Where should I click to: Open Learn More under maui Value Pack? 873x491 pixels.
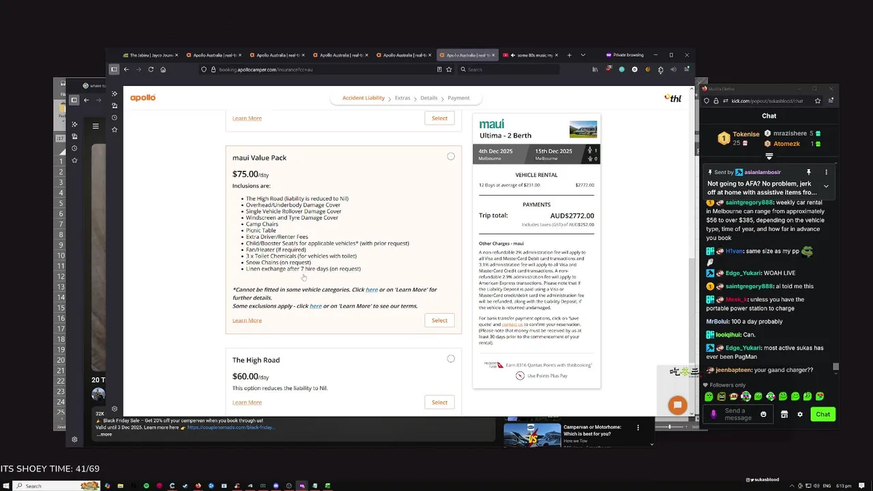click(247, 321)
